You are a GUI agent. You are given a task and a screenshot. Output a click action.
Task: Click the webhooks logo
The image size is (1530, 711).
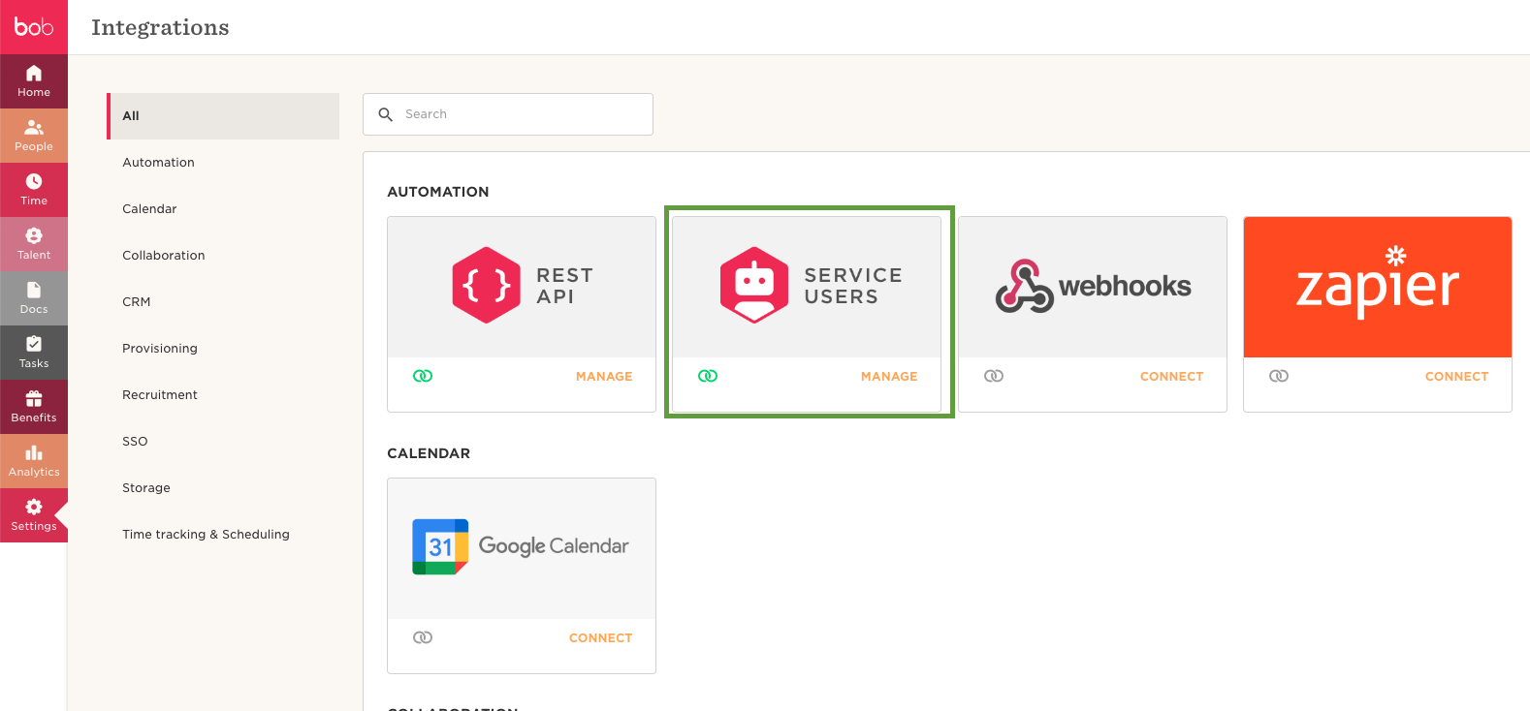1093,286
